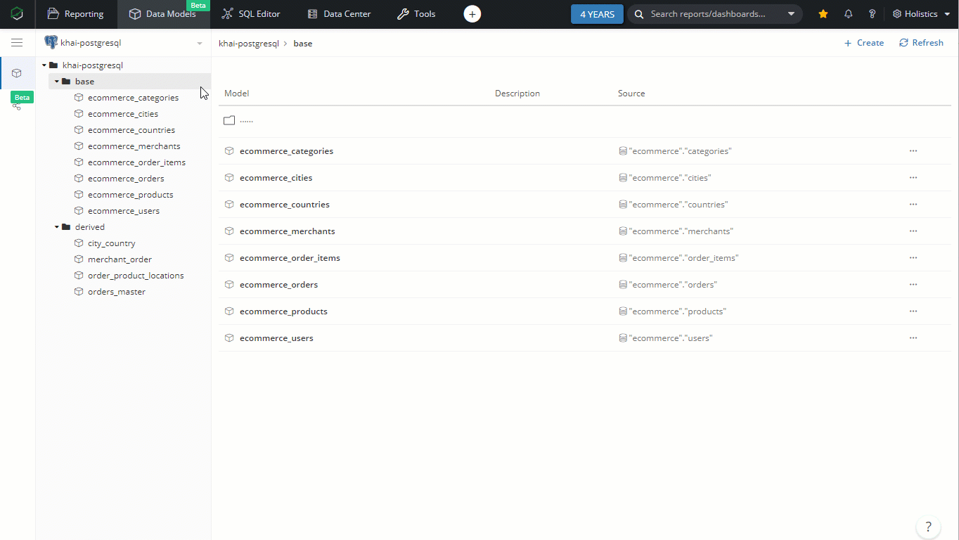Focus the search reports/dashboards field
This screenshot has height=540, width=959.
[707, 14]
